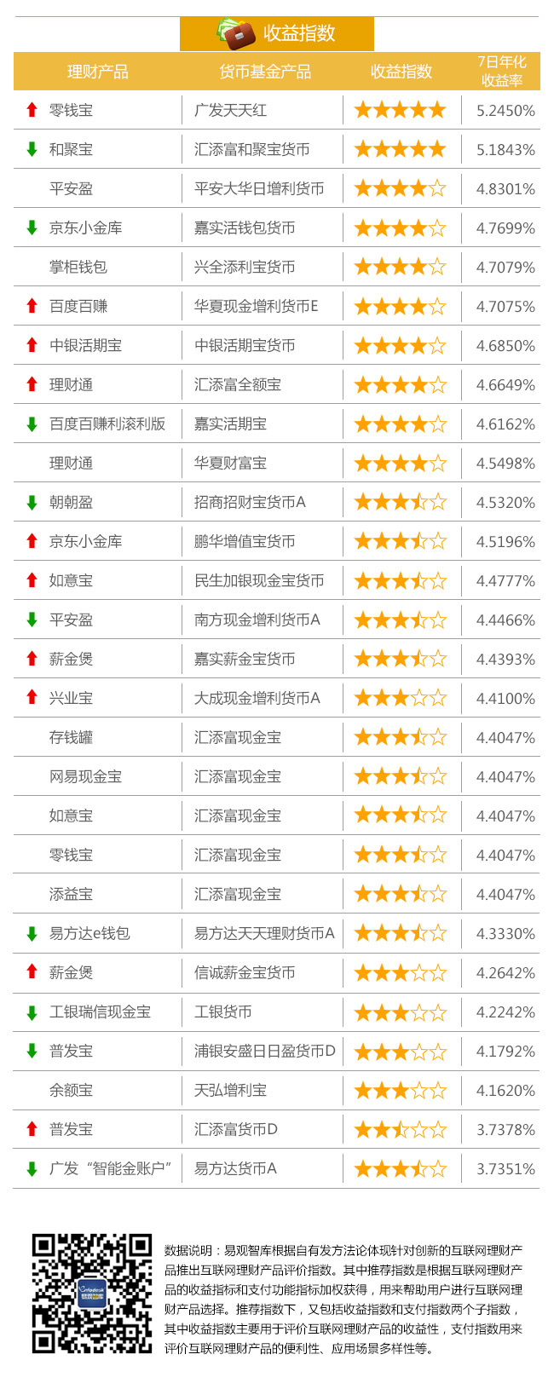Image resolution: width=554 pixels, height=1389 pixels.
Task: Click the red up arrow beside 零钱宝 广发天天红
Action: [32, 110]
